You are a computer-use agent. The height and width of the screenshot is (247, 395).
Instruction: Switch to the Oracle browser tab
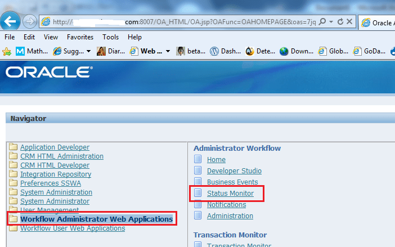tap(377, 23)
